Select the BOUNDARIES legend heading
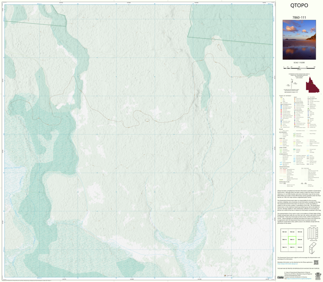Screen dimensions: 323x282 point(283,132)
